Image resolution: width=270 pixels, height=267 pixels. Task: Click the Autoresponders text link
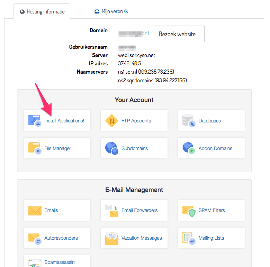[61, 238]
